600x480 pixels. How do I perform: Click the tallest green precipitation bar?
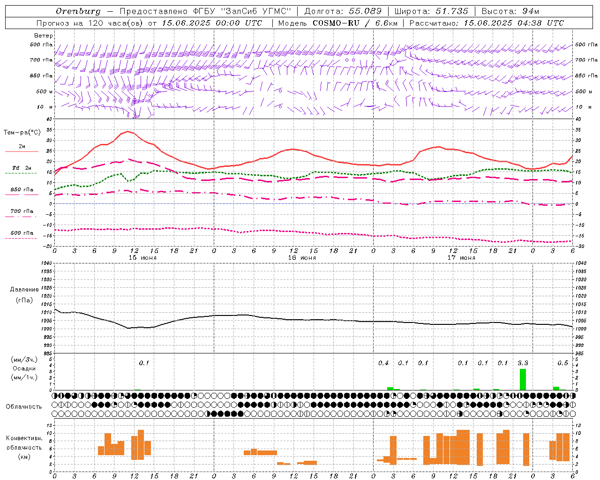[x=523, y=380]
